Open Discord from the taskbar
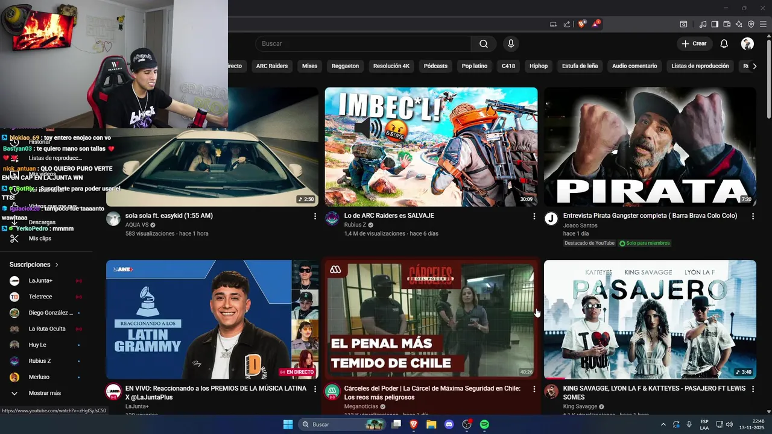Image resolution: width=772 pixels, height=434 pixels. pos(449,424)
